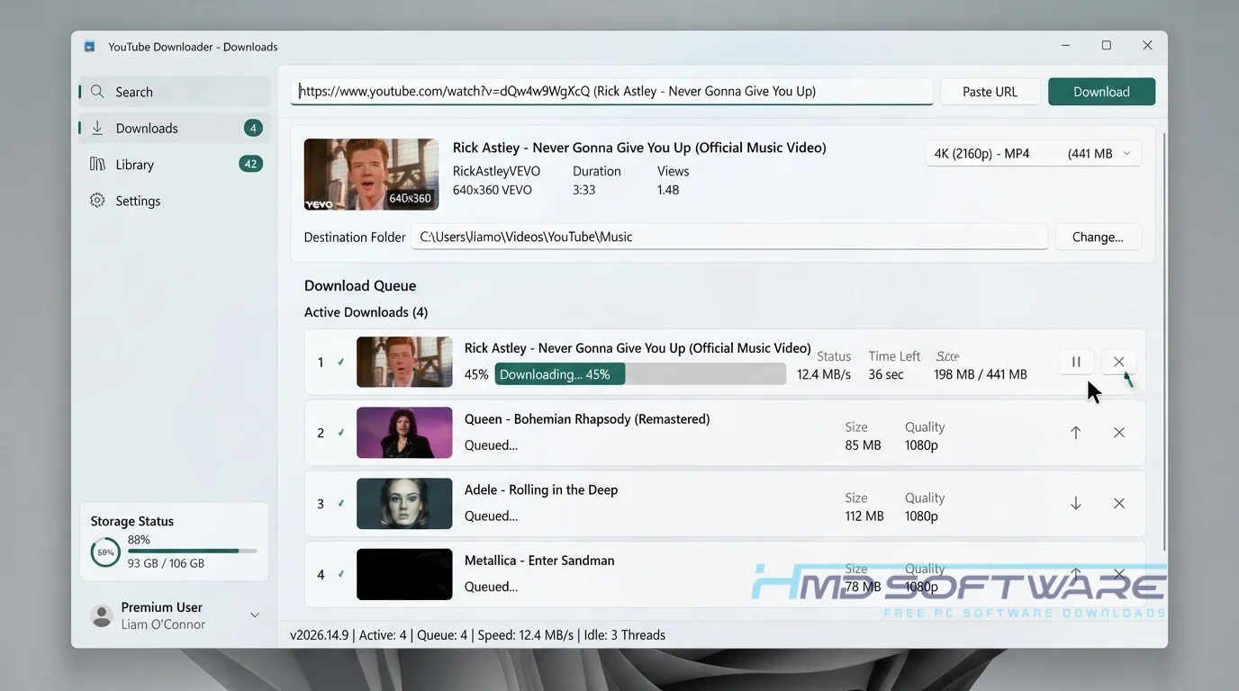This screenshot has width=1239, height=691.
Task: Click the '198 MB / 441 MB' size value
Action: 981,374
